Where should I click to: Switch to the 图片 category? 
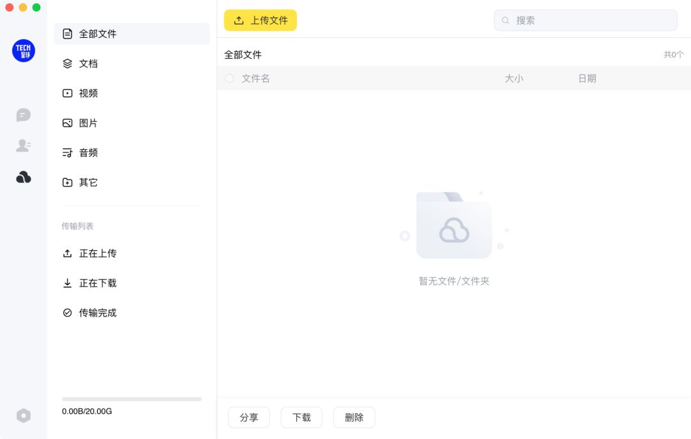point(88,123)
